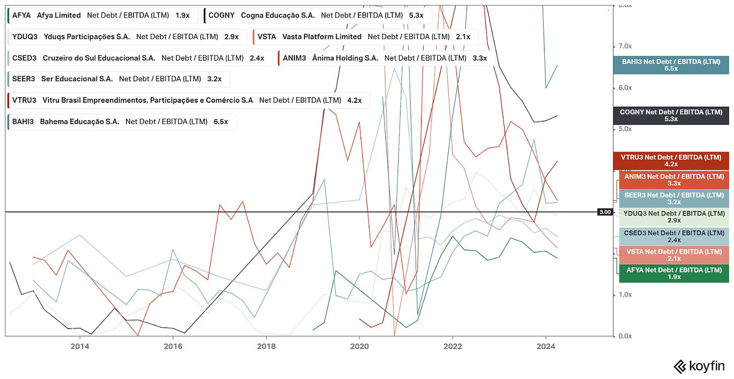The image size is (734, 379).
Task: Select the VSTA Vasta Platform Limited legend
Action: [365, 37]
